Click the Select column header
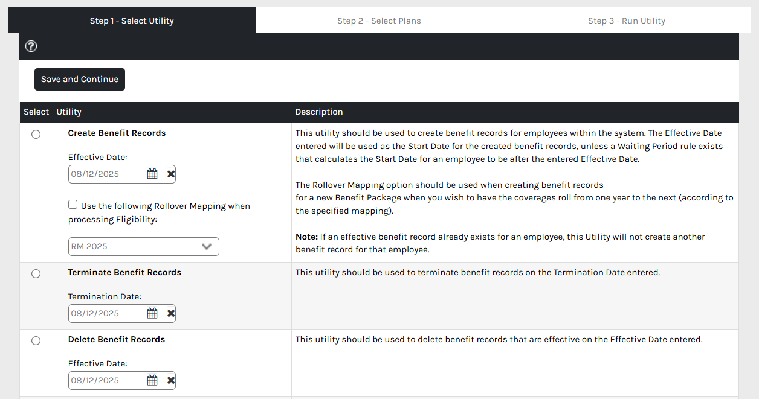Viewport: 759px width, 399px height. point(36,112)
